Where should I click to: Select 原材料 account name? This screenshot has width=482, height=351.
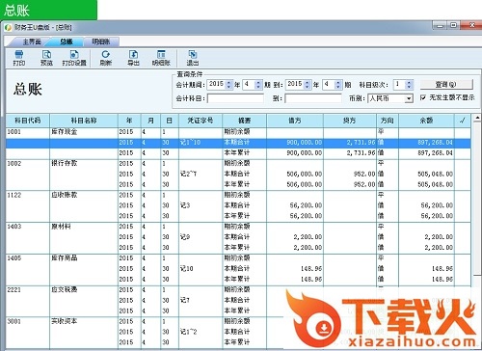(x=61, y=227)
